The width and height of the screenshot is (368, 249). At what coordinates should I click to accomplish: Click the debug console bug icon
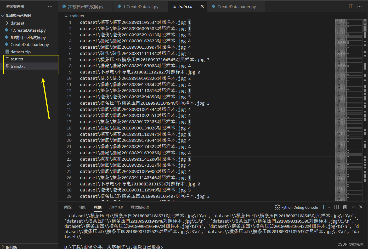tap(278, 207)
